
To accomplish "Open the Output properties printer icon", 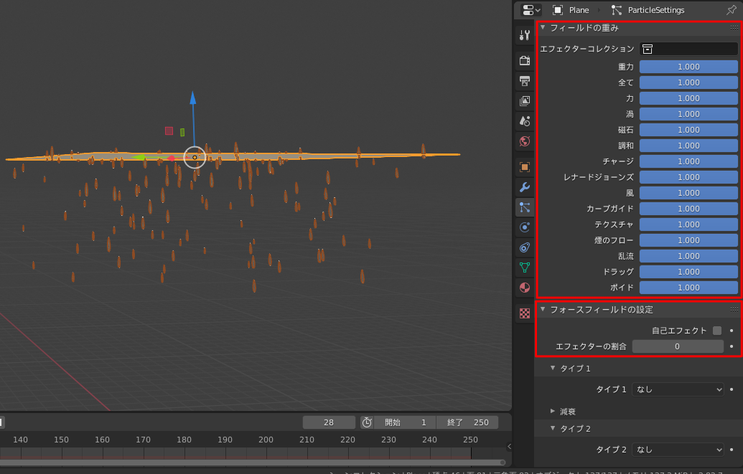I will (x=524, y=80).
